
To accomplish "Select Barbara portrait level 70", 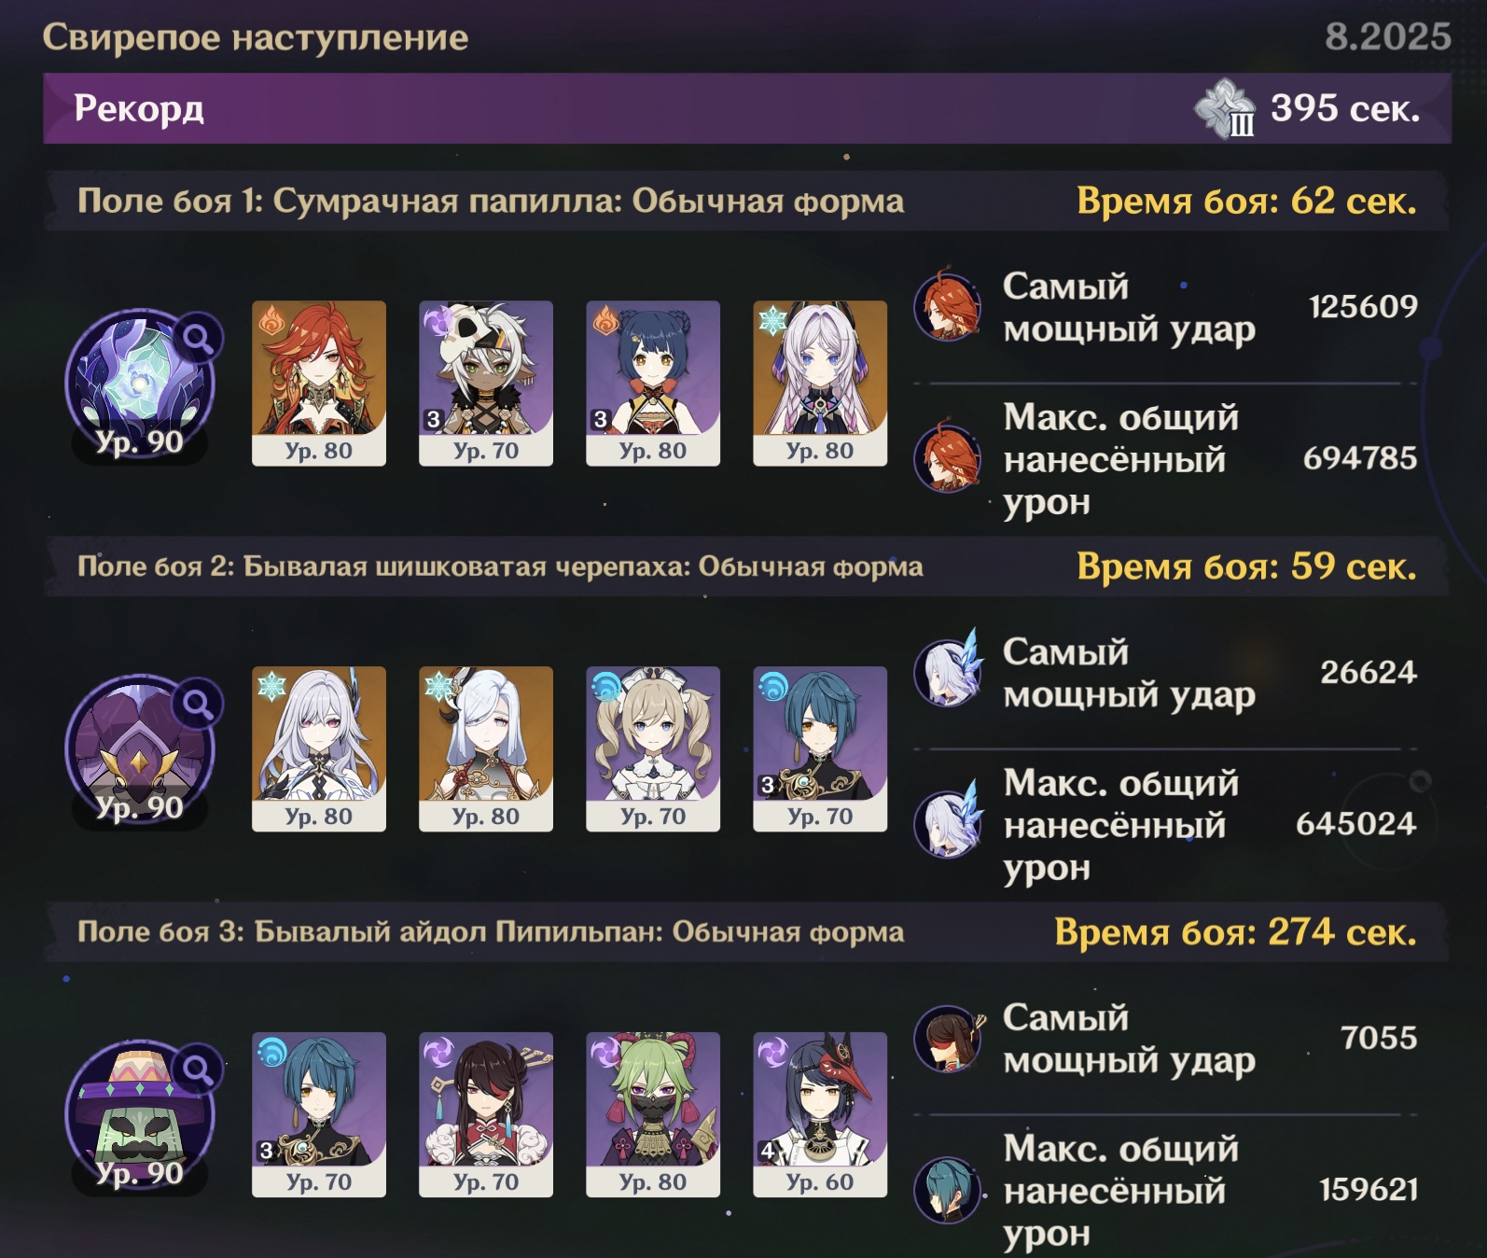I will [x=653, y=748].
